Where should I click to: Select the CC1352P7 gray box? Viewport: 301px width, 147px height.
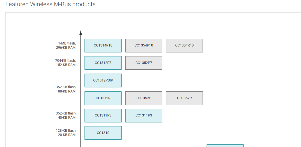click(144, 63)
